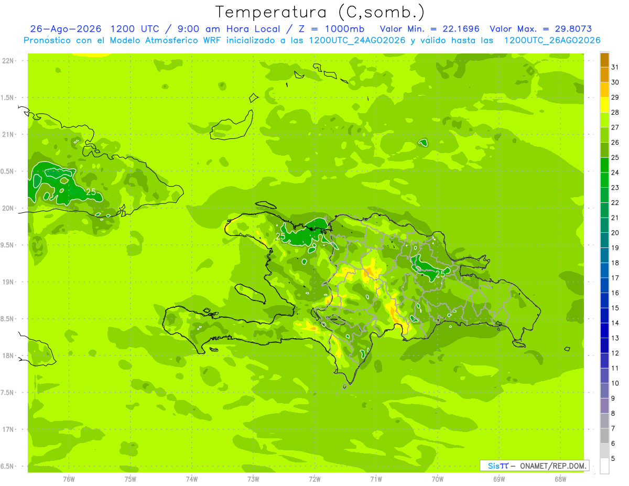This screenshot has height=486, width=629.
Task: Click the "18N" latitude label
Action: [8, 356]
